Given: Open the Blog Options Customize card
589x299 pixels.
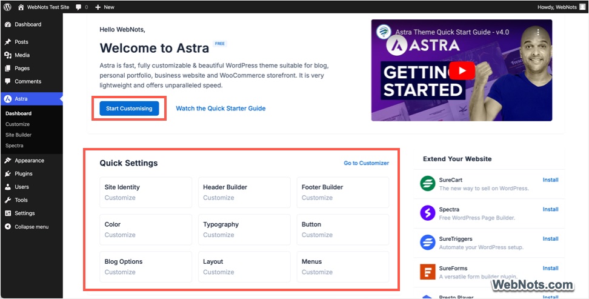Looking at the screenshot, I should [146, 267].
